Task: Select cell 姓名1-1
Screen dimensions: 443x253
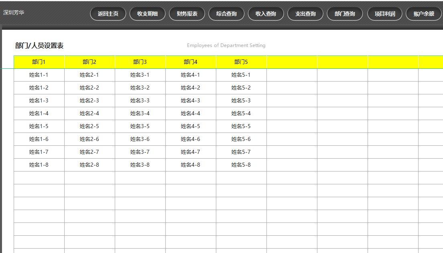Action: point(39,75)
